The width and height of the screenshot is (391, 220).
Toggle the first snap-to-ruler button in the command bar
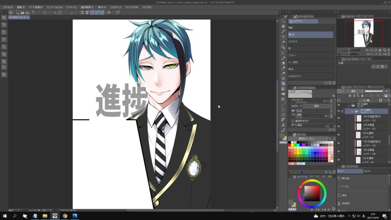click(92, 12)
